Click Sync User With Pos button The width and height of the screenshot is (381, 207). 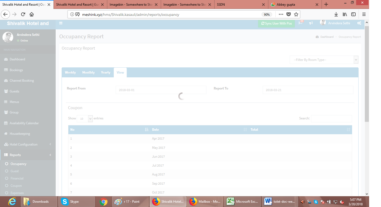276,23
